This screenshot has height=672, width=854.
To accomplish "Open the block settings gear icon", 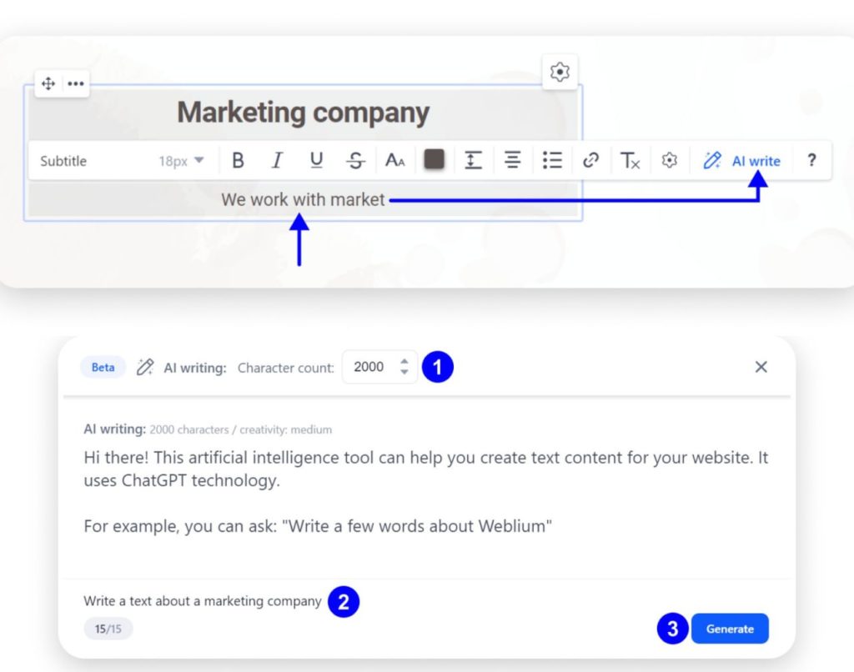I will point(560,72).
